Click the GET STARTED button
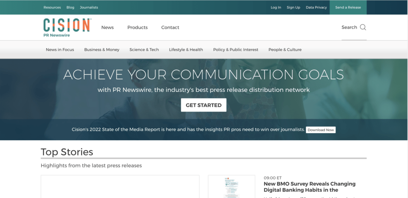Screen dimensions: 408x198 coord(204,105)
